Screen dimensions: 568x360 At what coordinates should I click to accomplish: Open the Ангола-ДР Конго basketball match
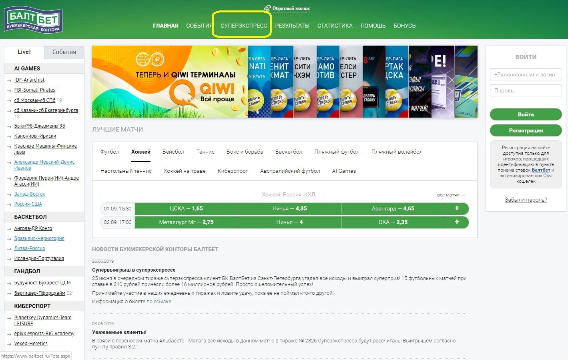(33, 228)
